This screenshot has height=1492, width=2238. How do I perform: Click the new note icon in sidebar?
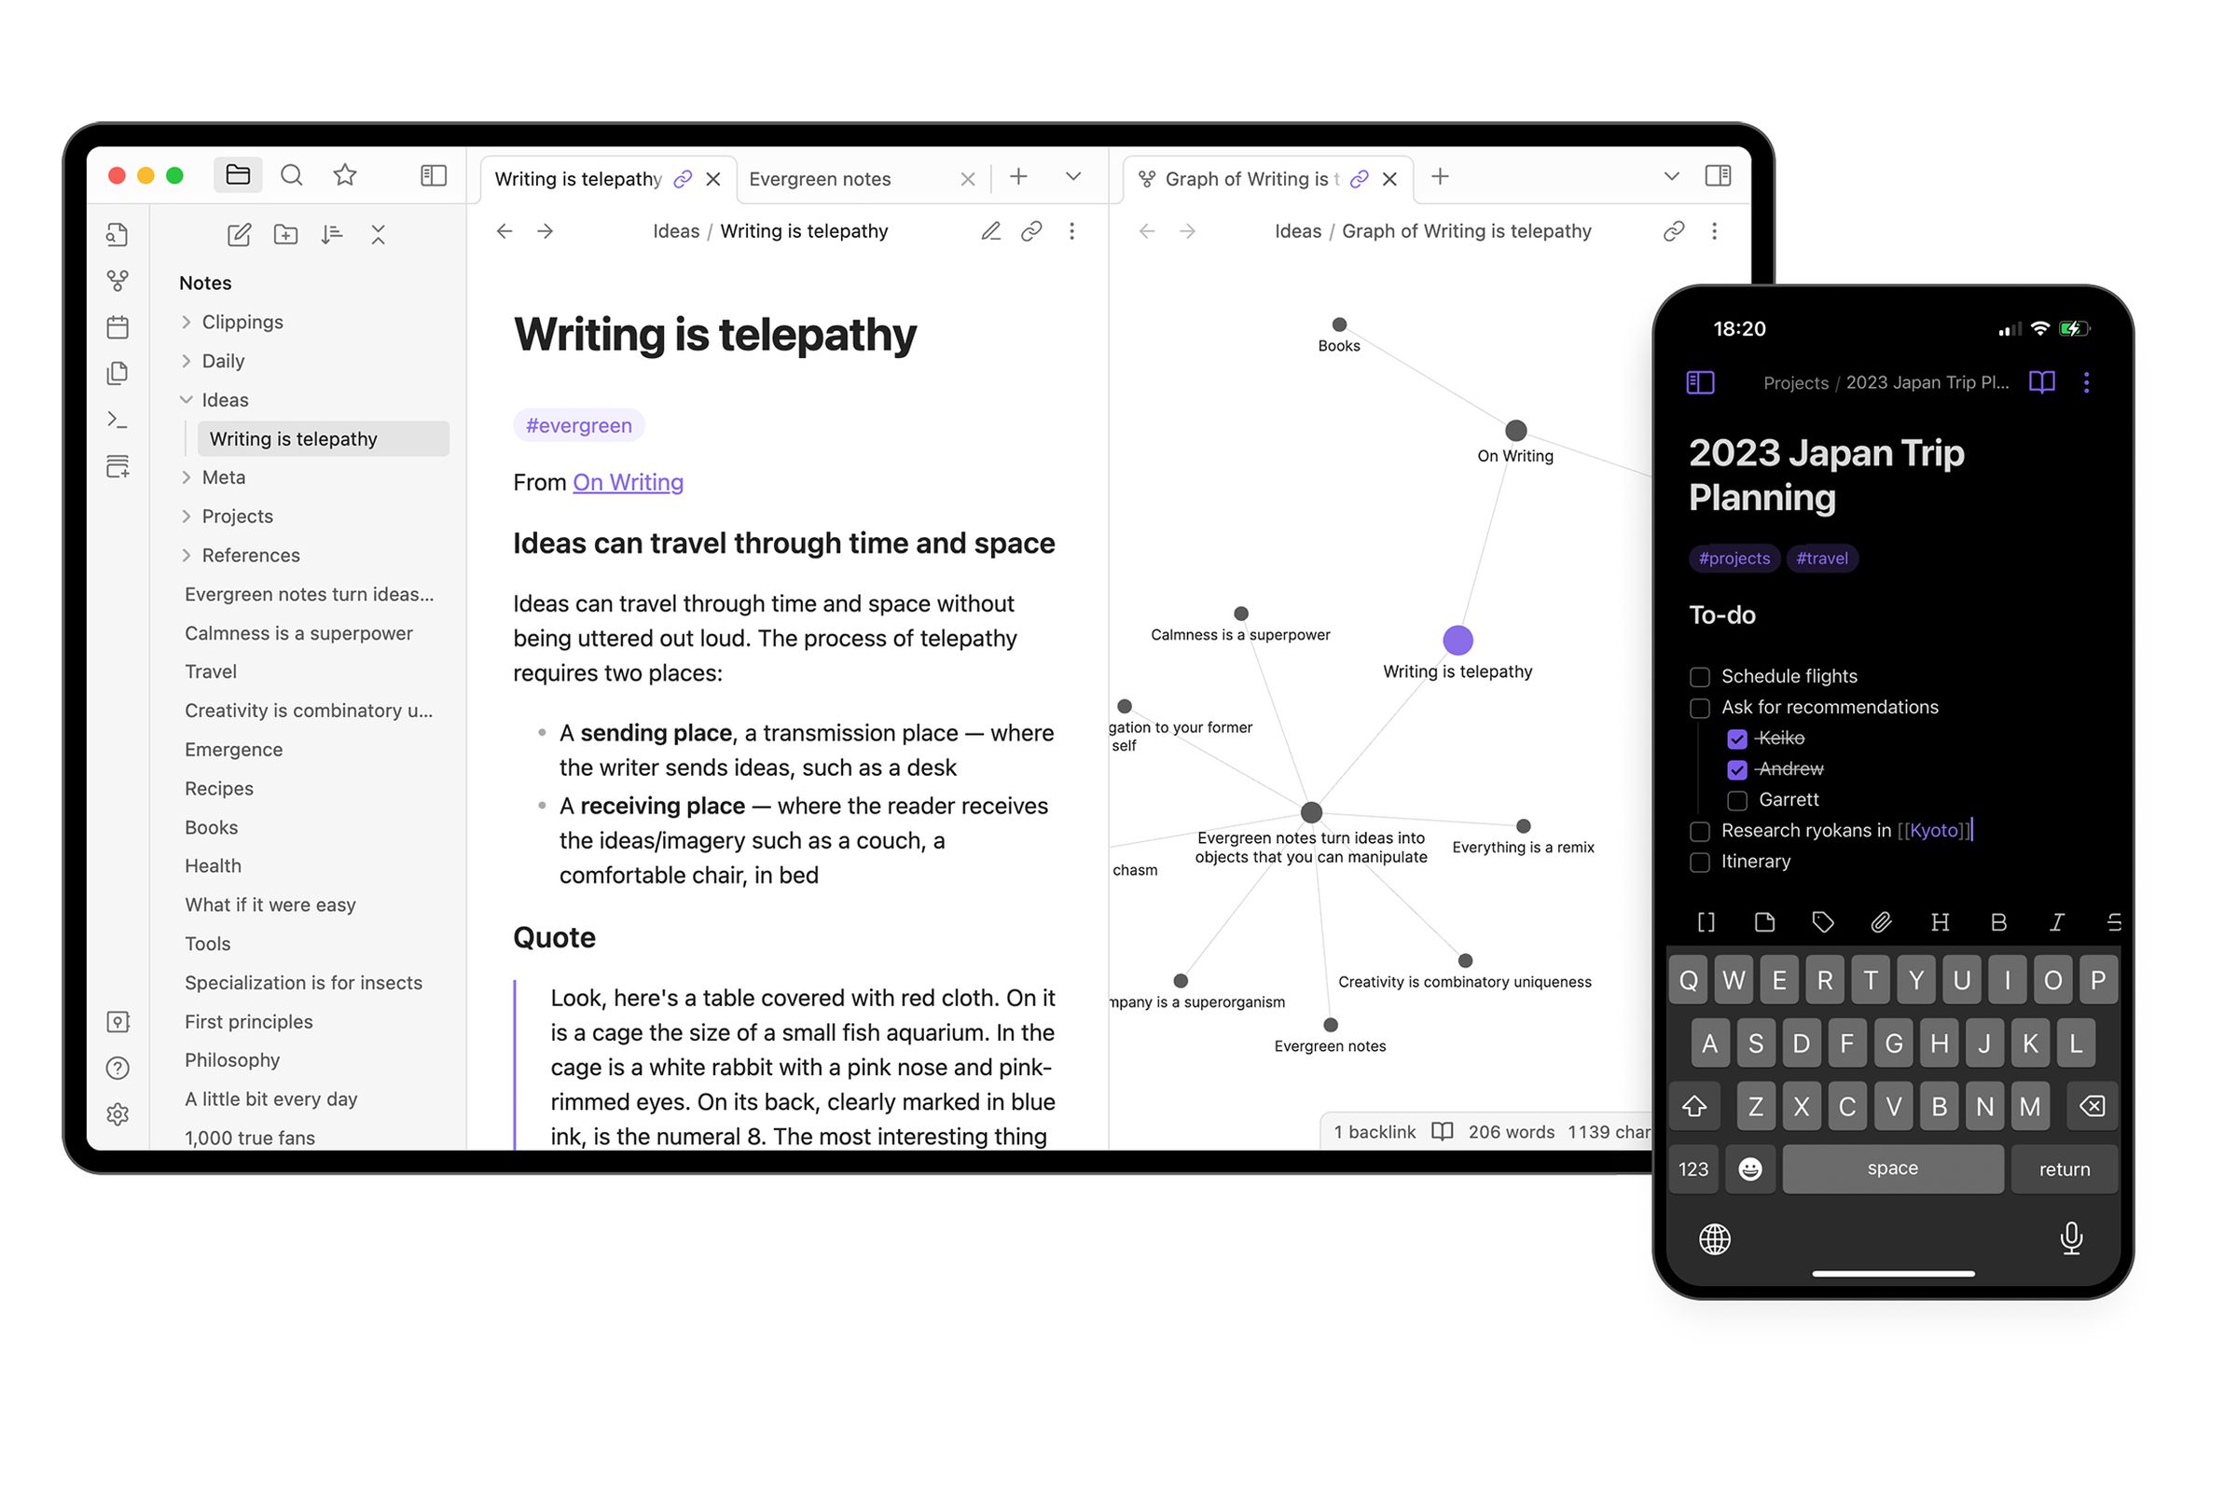tap(238, 233)
